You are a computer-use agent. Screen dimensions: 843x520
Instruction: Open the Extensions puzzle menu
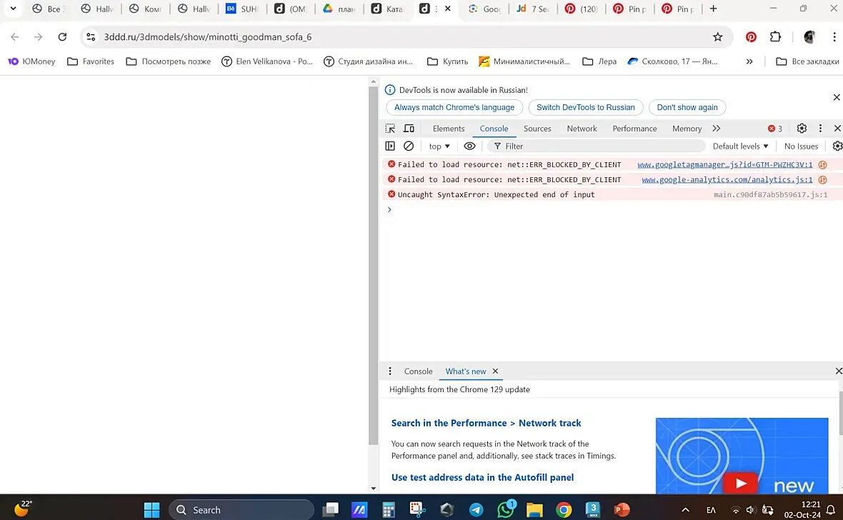[x=774, y=36]
